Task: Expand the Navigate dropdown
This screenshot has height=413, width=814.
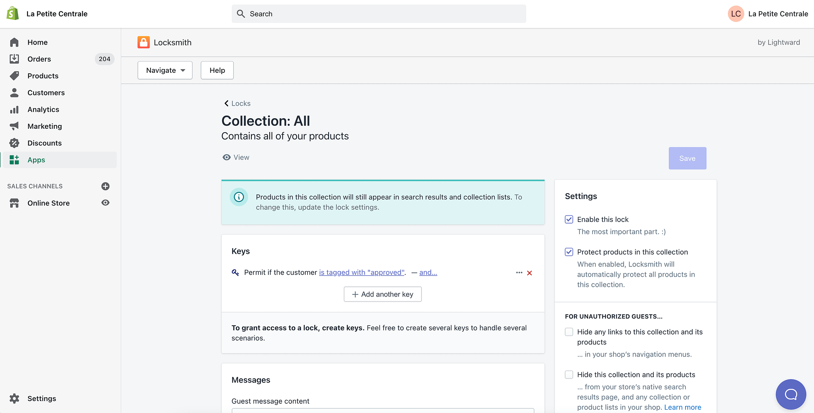Action: pyautogui.click(x=165, y=70)
